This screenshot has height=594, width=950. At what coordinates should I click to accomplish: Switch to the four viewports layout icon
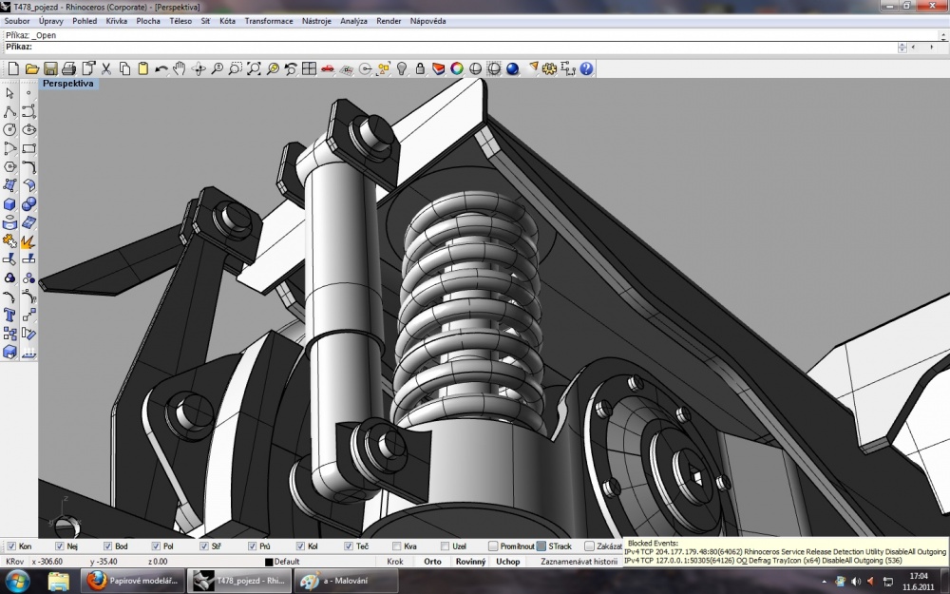coord(309,68)
